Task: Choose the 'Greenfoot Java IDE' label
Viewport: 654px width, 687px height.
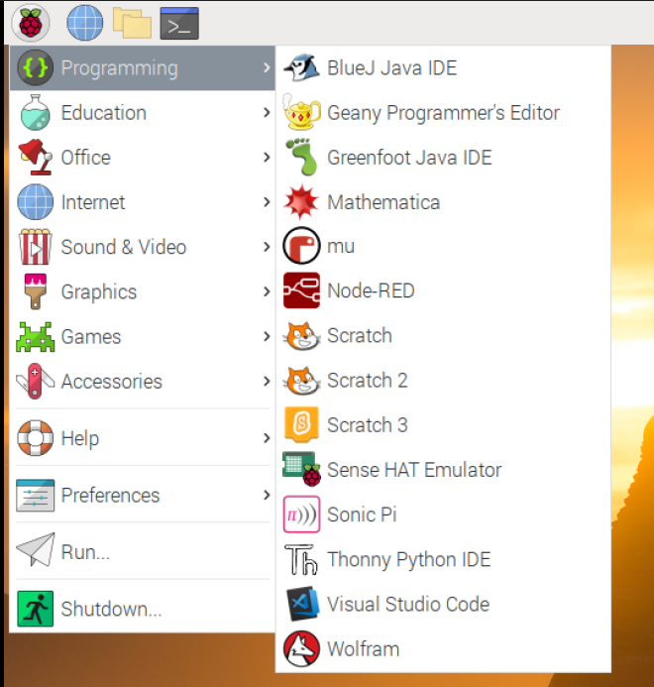Action: pyautogui.click(x=409, y=158)
